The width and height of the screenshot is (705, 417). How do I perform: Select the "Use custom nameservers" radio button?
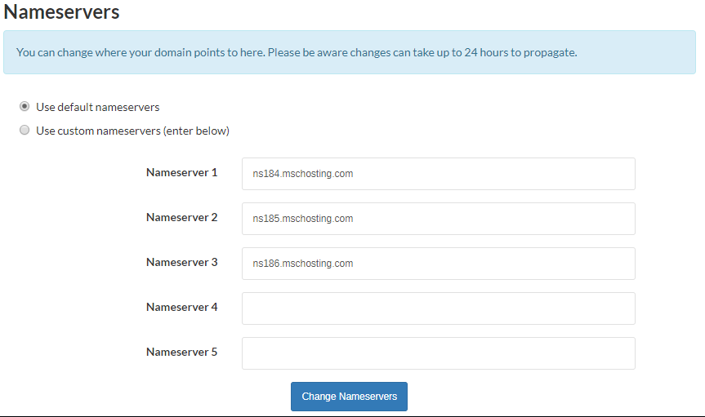click(x=25, y=131)
